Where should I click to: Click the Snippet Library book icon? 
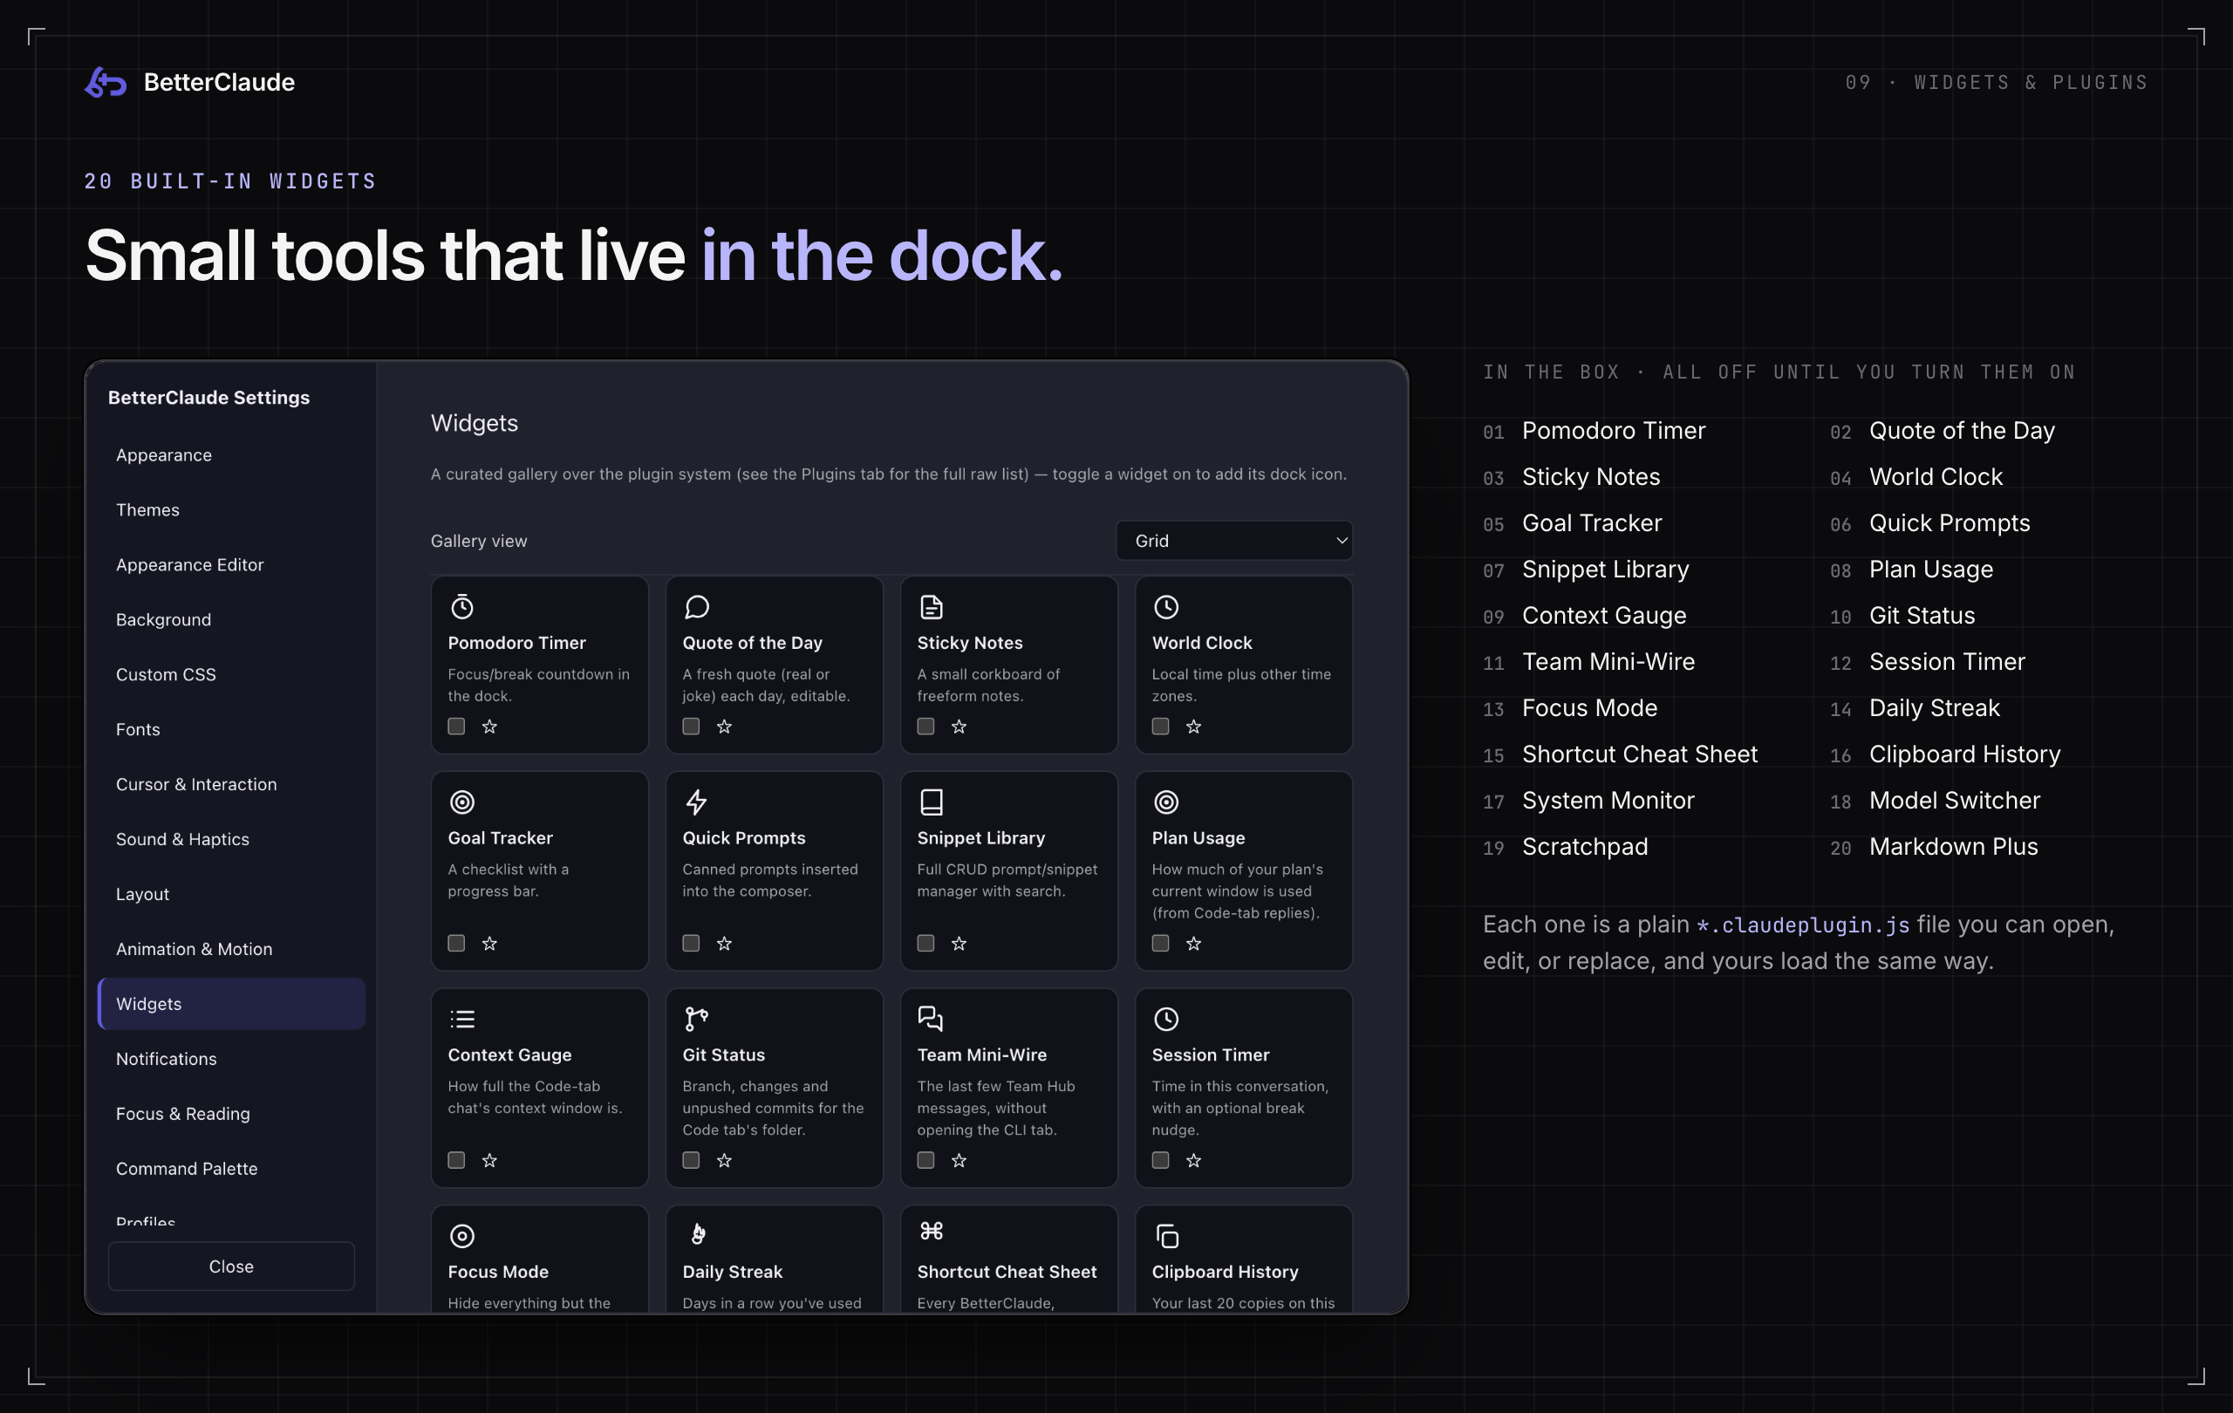931,802
